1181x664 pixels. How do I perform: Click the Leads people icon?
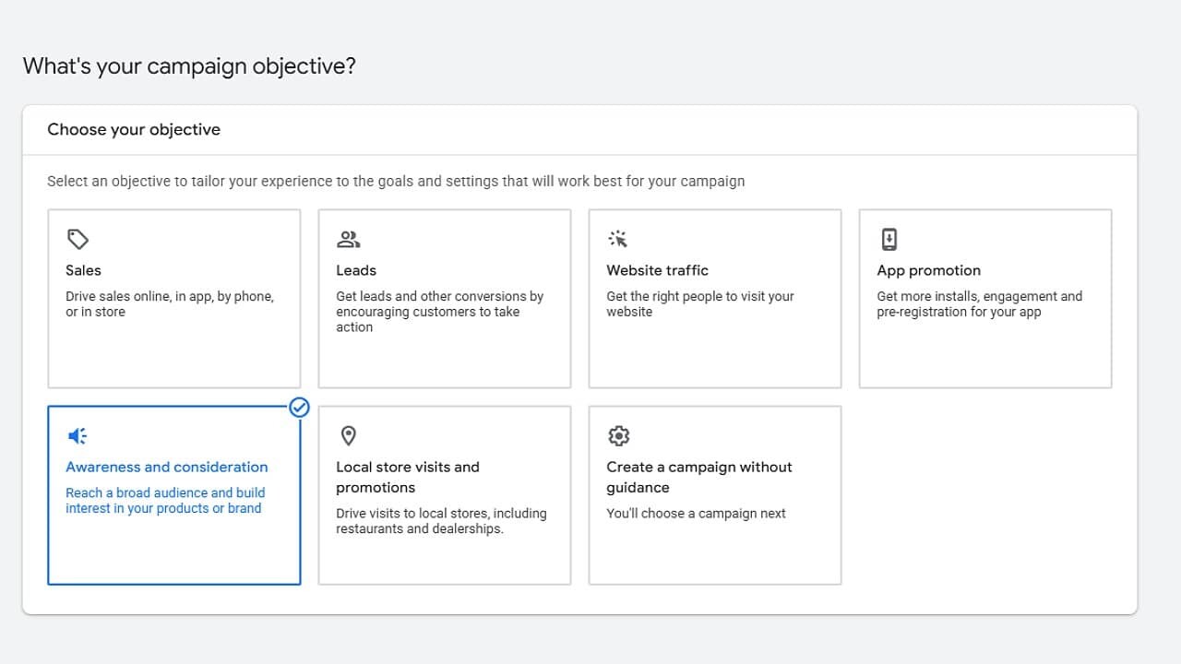coord(348,240)
